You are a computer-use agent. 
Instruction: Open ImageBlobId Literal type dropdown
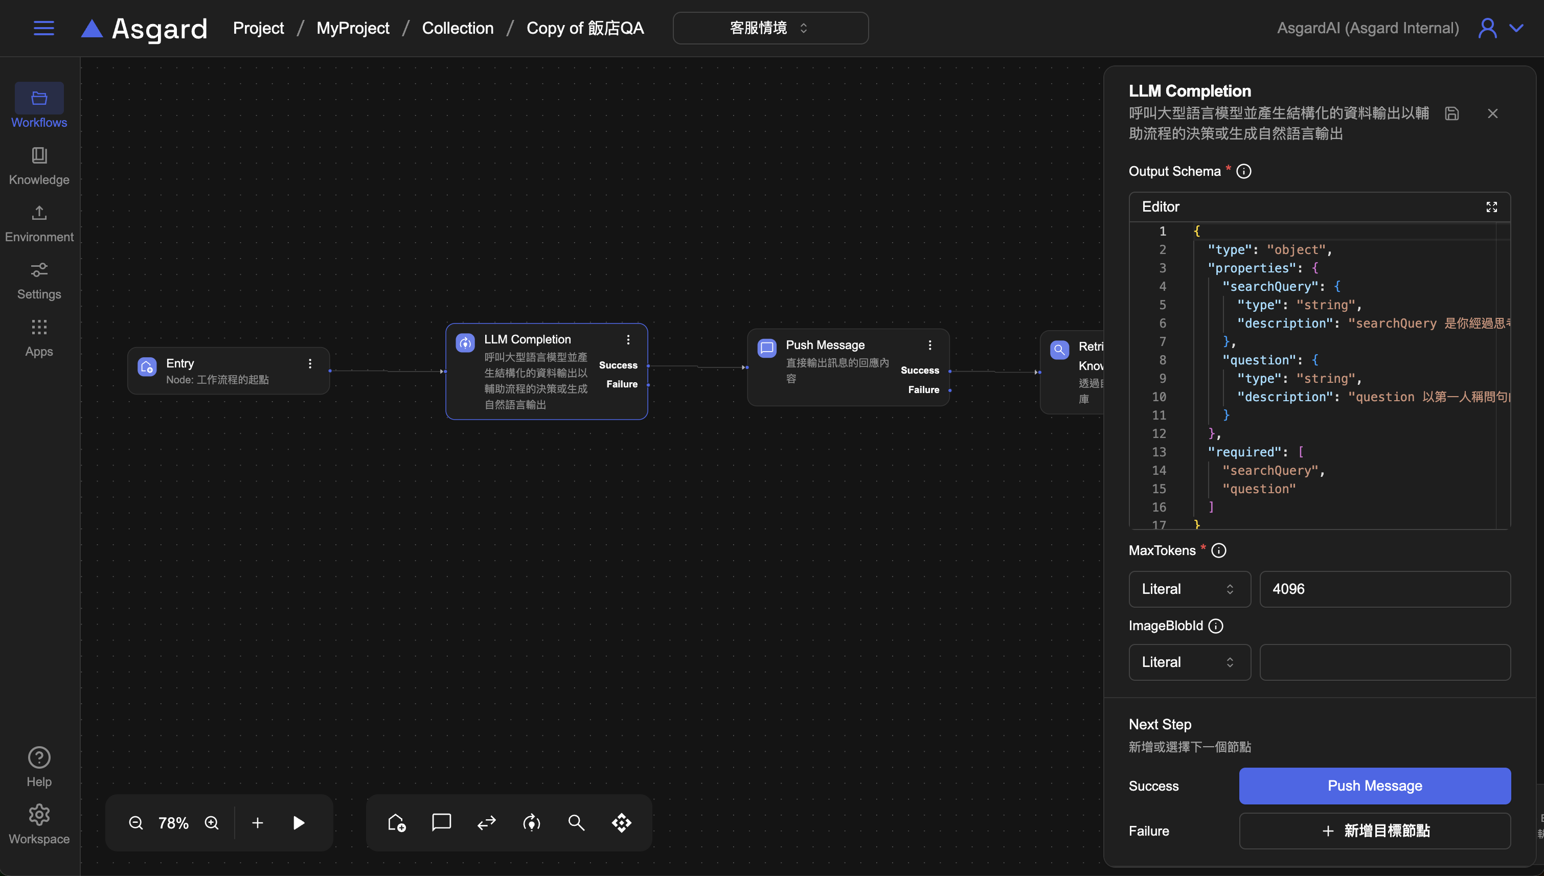coord(1189,662)
